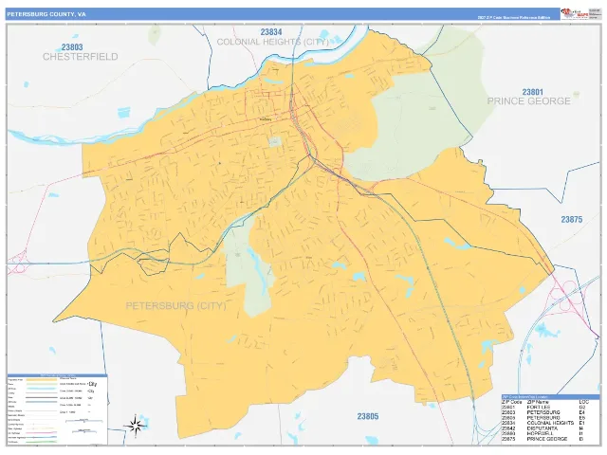Image resolution: width=607 pixels, height=455 pixels.
Task: Click the 'COLONIAL HEIGHTS (CITY)' map label
Action: [272, 42]
